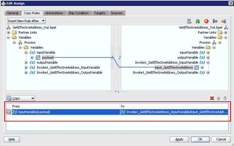The width and height of the screenshot is (234, 146).
Task: Click the left pane BPEL process root icon
Action: point(9,27)
